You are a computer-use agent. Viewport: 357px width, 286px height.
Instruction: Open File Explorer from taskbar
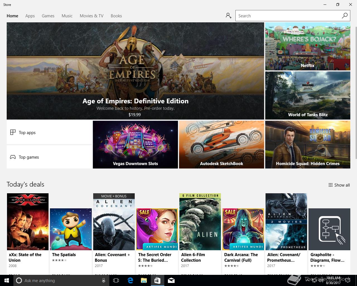point(144,280)
